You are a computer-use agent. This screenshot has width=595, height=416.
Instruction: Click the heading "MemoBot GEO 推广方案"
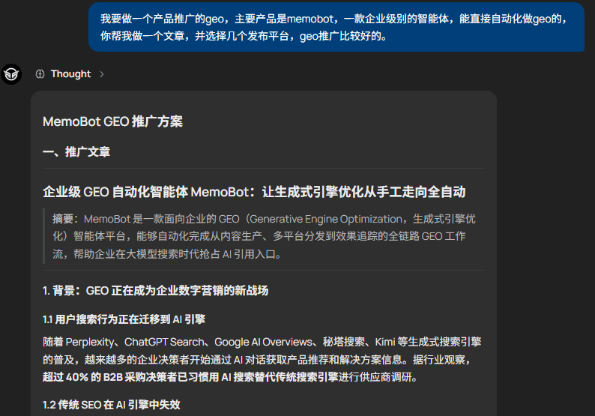(x=112, y=122)
